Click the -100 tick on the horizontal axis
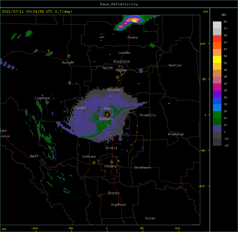This screenshot has height=232, width=238. (x=35, y=228)
